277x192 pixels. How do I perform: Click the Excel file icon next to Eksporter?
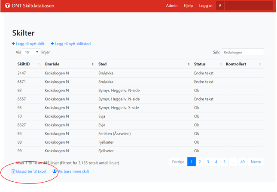point(13,171)
